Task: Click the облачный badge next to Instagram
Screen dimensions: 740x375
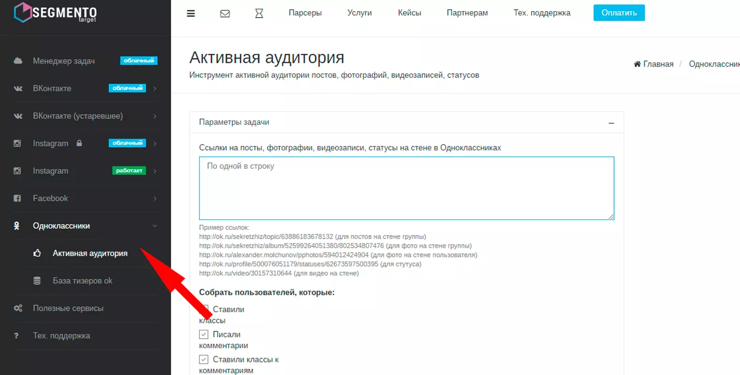Action: (127, 143)
